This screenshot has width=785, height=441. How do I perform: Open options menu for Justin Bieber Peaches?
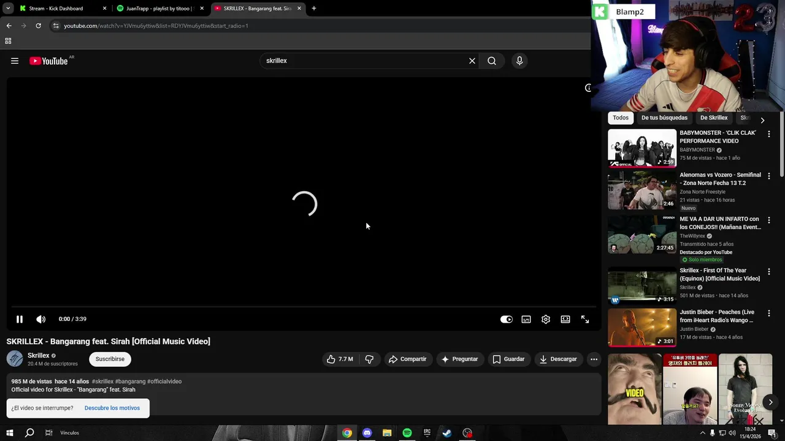click(x=769, y=314)
